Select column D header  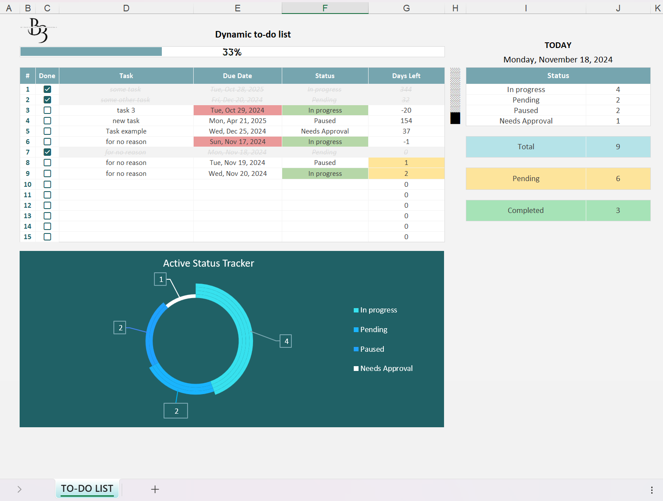point(126,8)
